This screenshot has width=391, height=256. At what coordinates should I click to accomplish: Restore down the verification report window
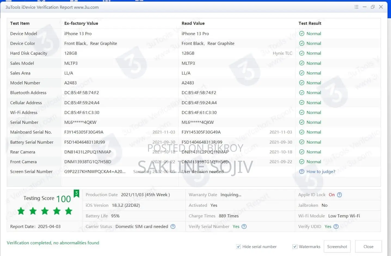coord(373,7)
